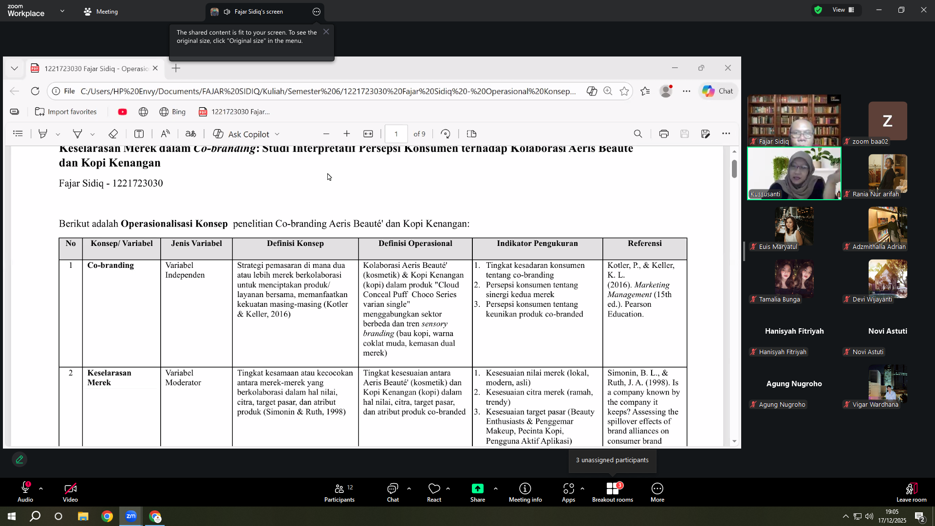Click the PDF zoom out minus button
The width and height of the screenshot is (935, 526).
click(326, 134)
